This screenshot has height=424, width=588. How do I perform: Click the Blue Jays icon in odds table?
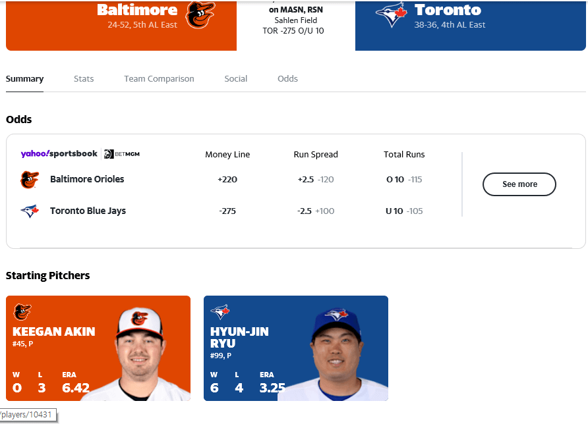(30, 211)
